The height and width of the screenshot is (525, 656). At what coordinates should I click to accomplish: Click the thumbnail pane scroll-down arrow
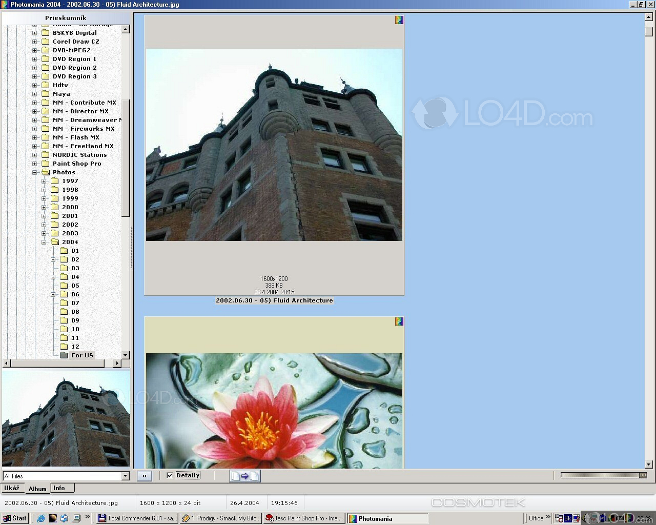coord(649,465)
